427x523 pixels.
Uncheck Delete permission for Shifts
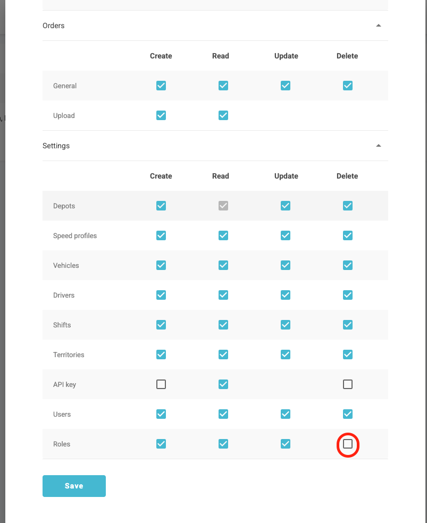[348, 325]
